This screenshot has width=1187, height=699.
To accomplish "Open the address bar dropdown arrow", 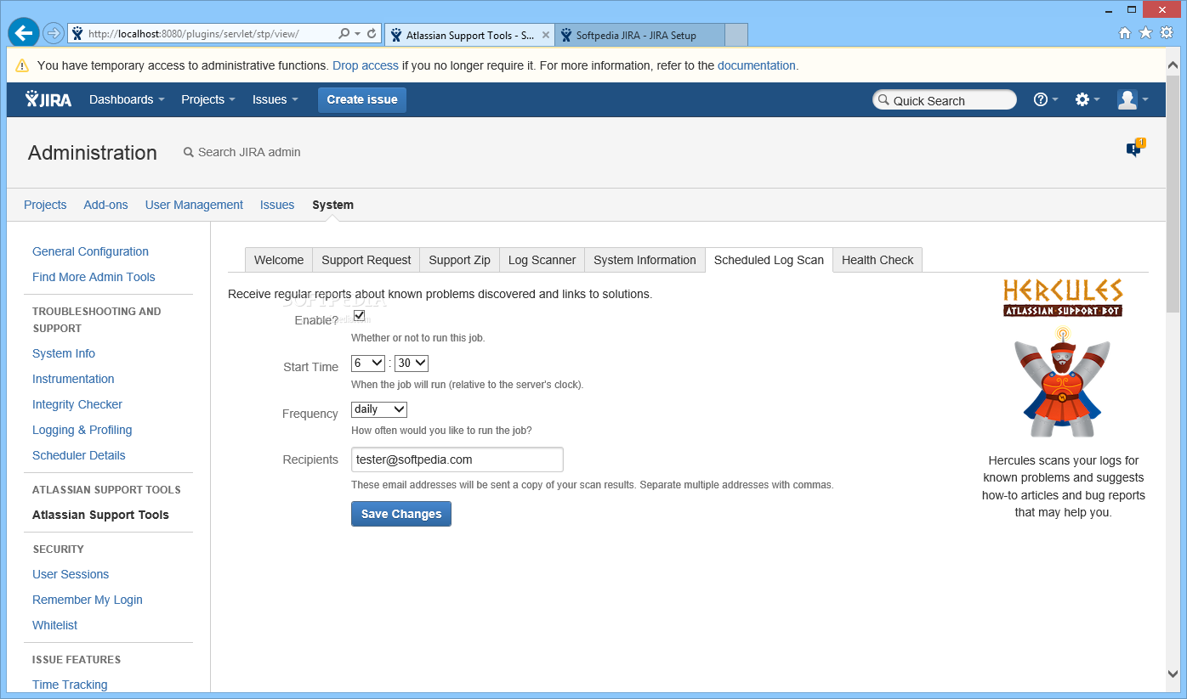I will [x=357, y=34].
